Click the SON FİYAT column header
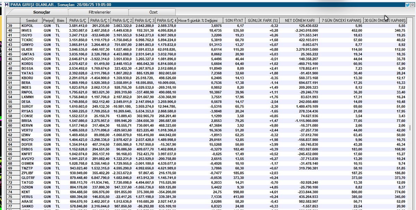 234,20
